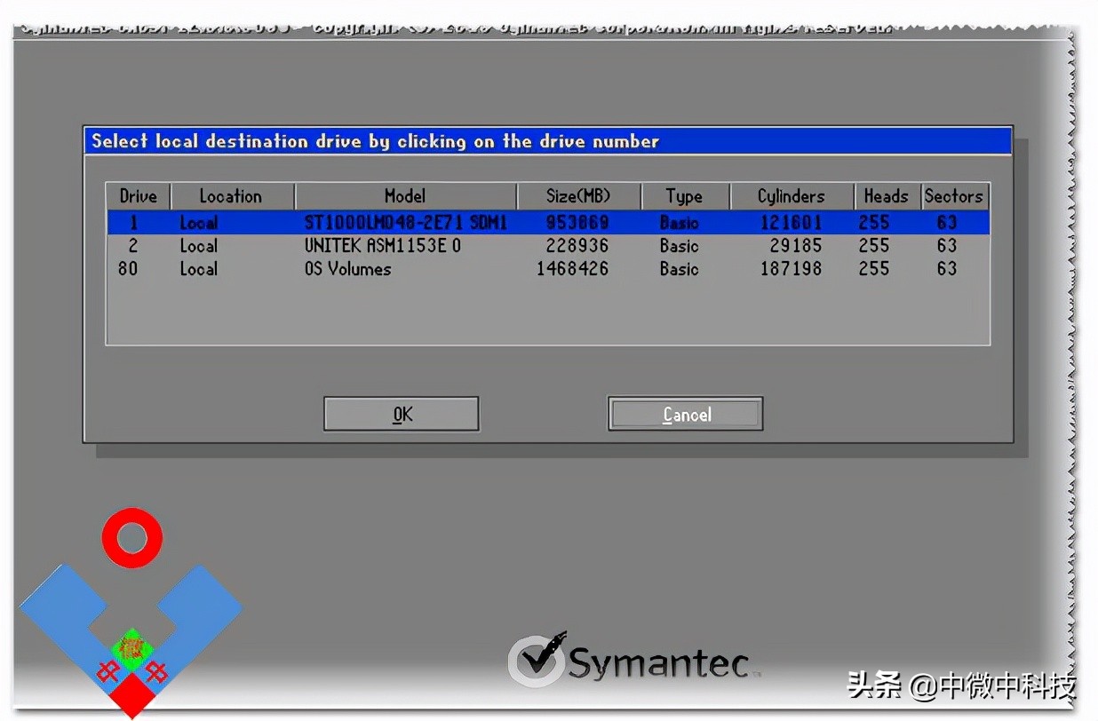Click the Symantec brand text

pos(657,662)
